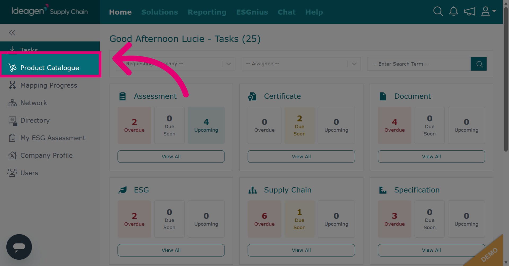
Task: Open 4 Upcoming Assessment tile
Action: pyautogui.click(x=206, y=125)
